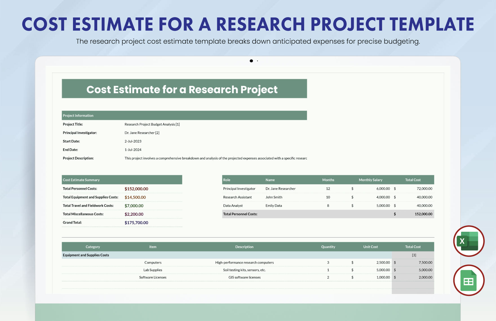Click the 'Cost Estimate Summary' header

click(122, 180)
